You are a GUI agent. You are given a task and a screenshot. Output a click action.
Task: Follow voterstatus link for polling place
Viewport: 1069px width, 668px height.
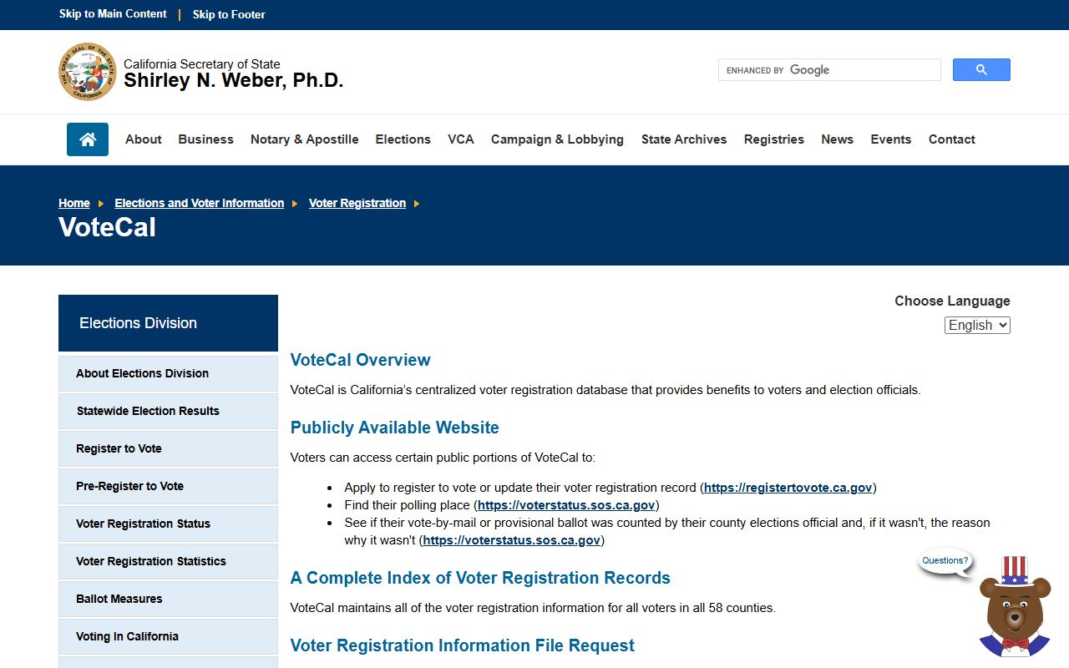[566, 505]
